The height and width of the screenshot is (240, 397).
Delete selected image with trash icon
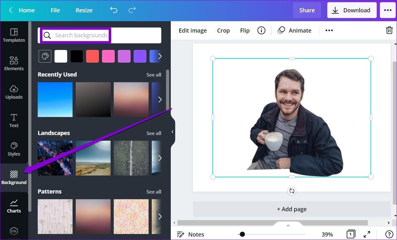(389, 30)
